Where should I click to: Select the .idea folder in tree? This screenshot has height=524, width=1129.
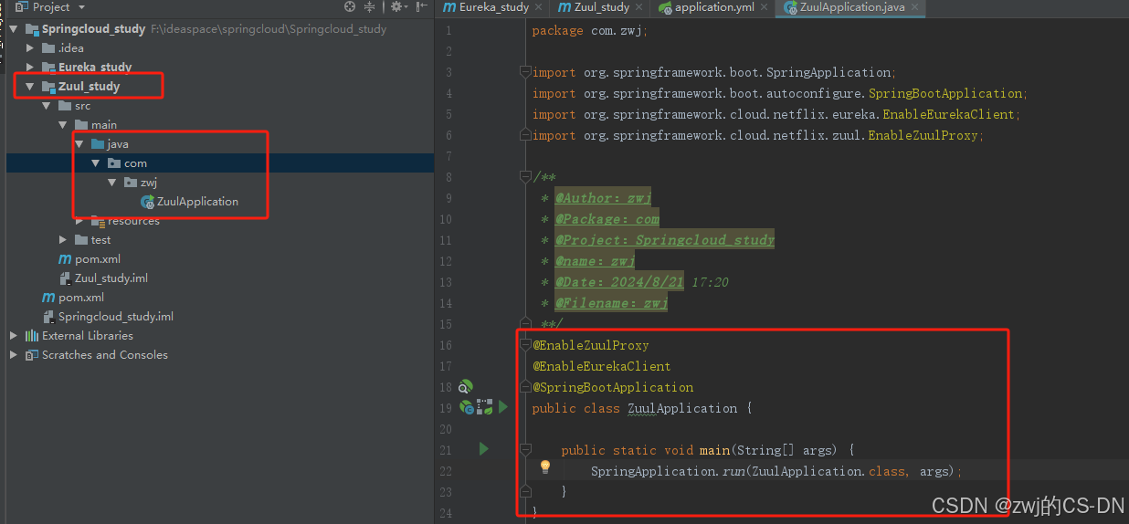point(71,48)
